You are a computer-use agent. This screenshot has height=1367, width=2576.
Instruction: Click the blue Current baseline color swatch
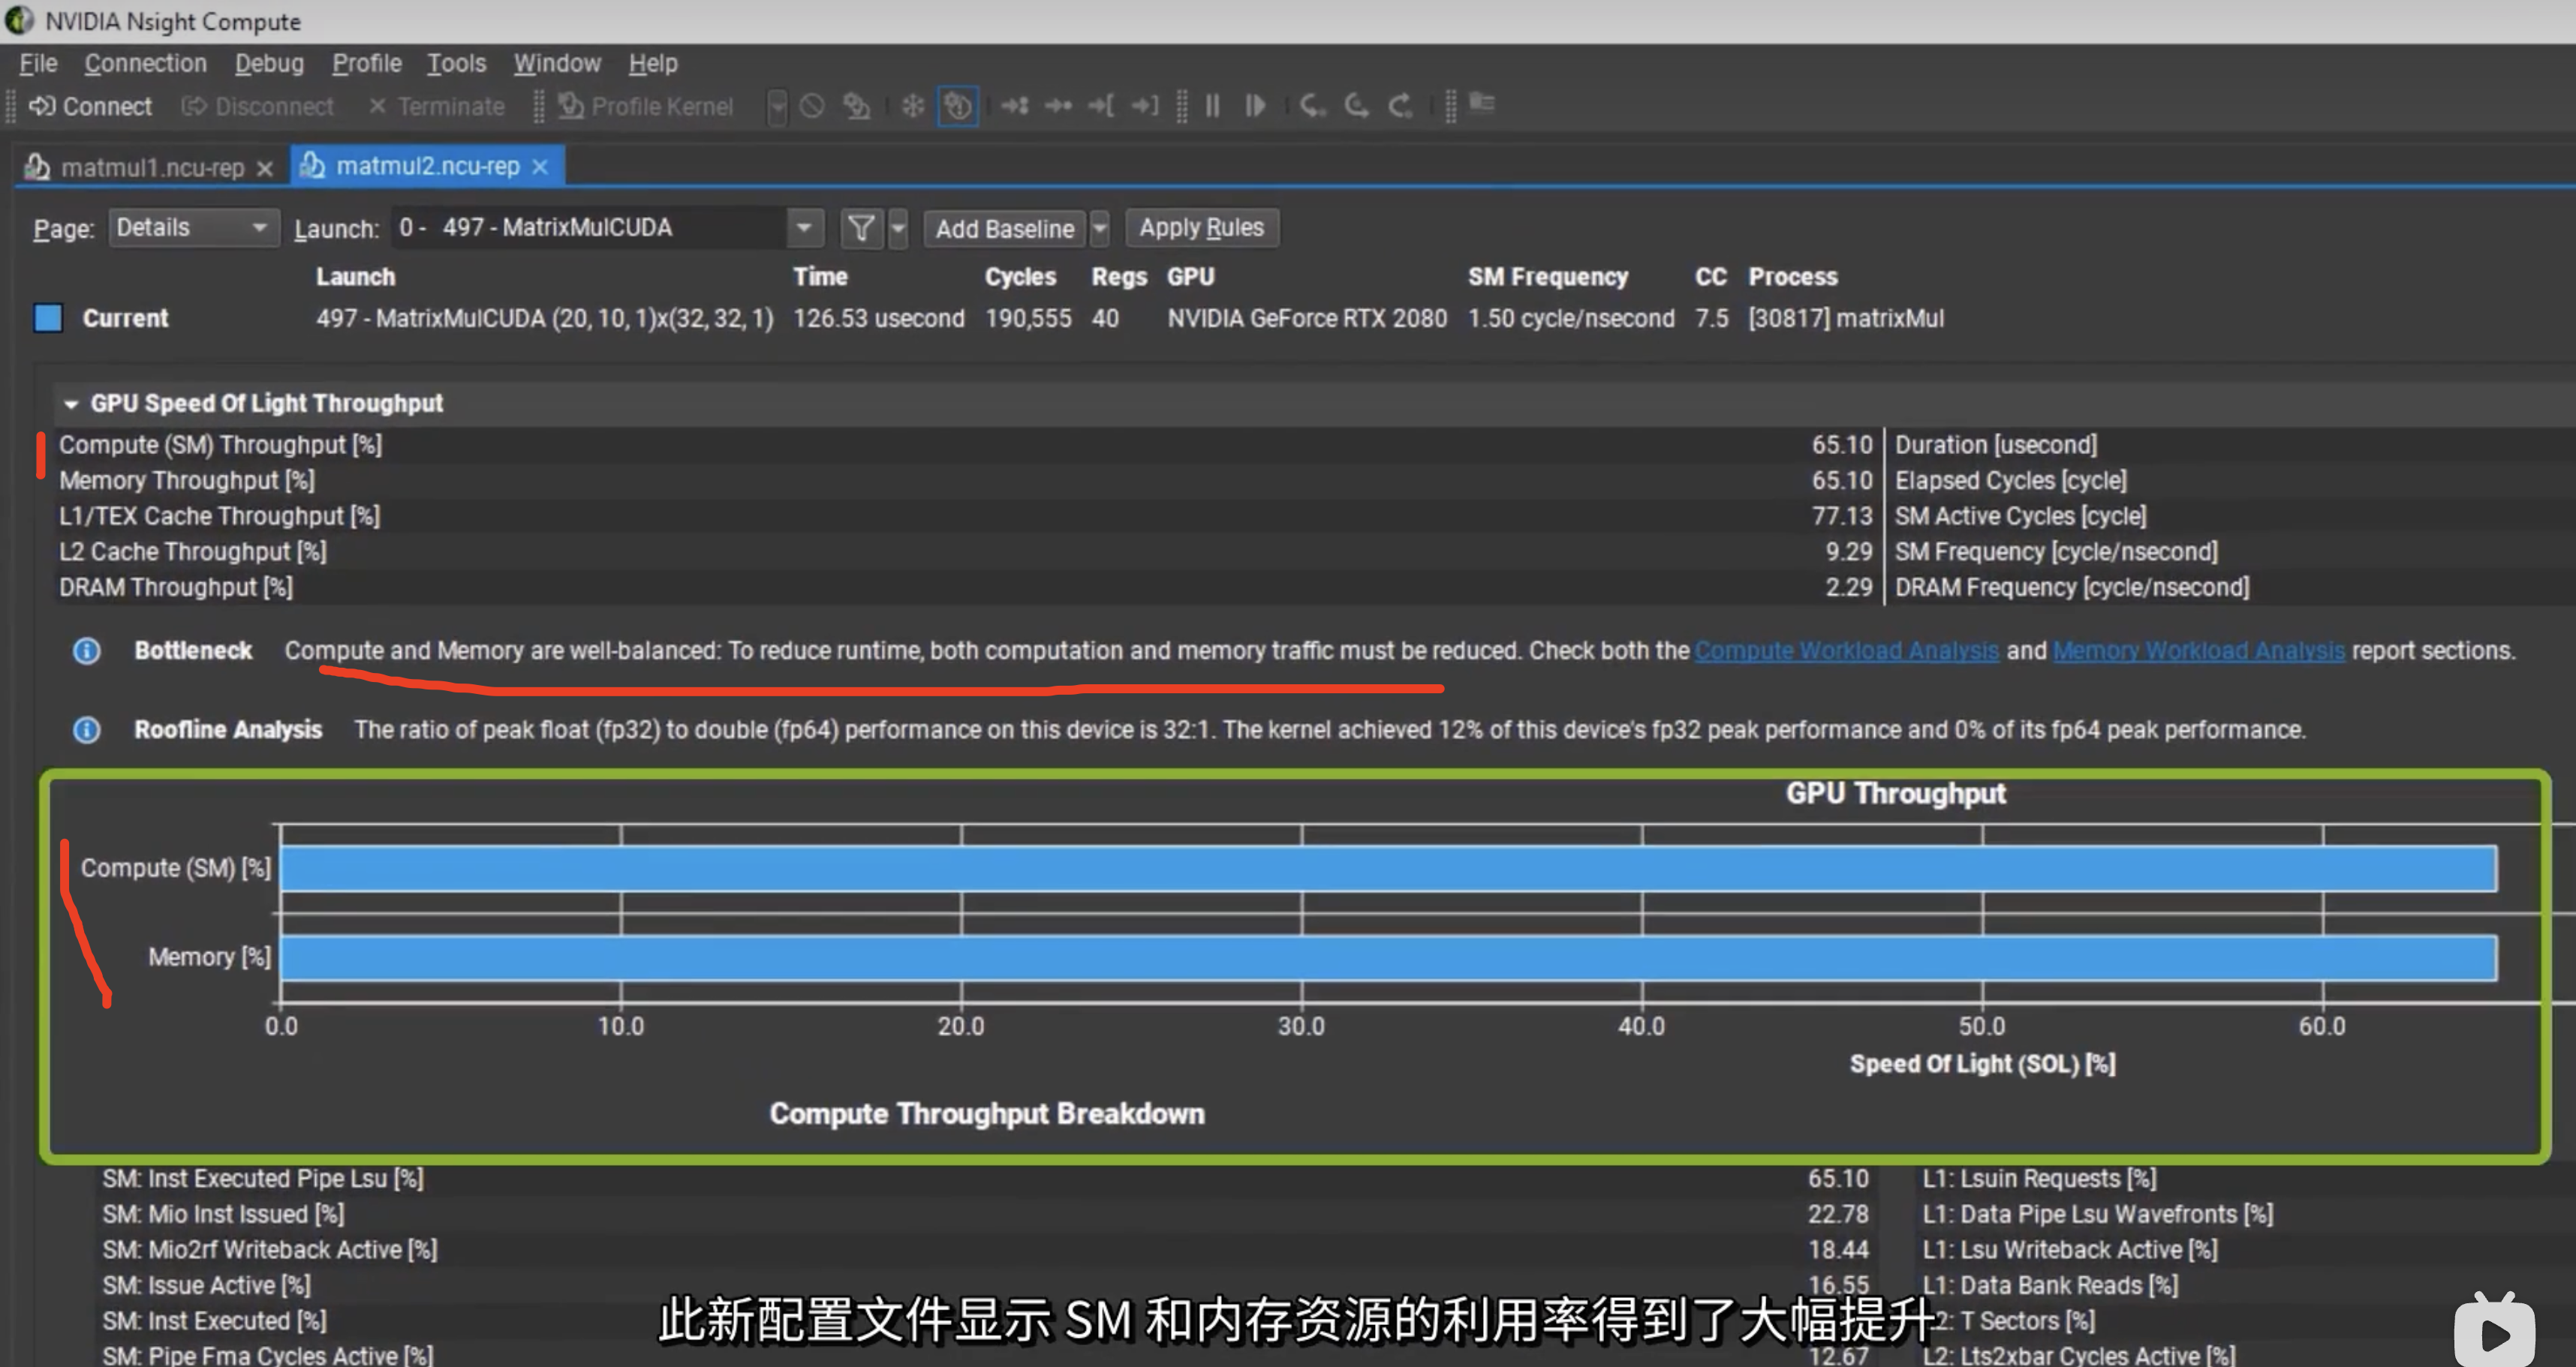pos(48,318)
